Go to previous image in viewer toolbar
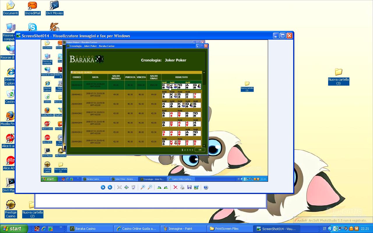 click(103, 187)
